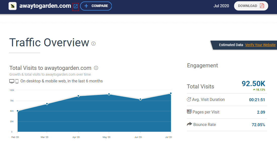The height and width of the screenshot is (146, 277).
Task: Select the Jun '20 data point on the chart
Action: click(x=140, y=99)
